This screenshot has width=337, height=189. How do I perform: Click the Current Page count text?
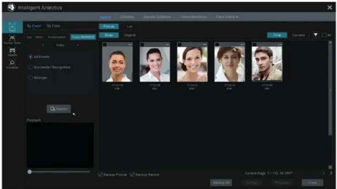268,173
